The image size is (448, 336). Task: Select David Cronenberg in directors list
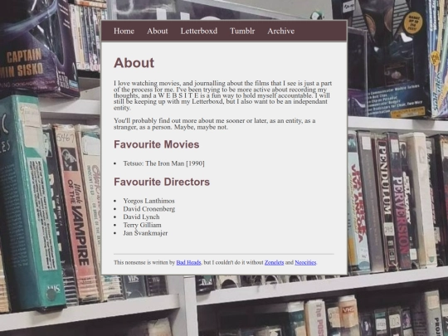click(x=149, y=209)
